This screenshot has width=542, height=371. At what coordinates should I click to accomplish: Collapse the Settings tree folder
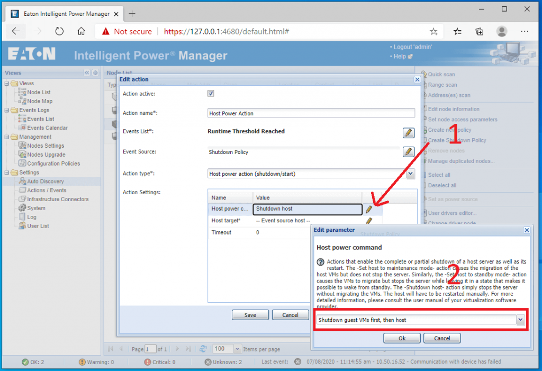tap(6, 173)
